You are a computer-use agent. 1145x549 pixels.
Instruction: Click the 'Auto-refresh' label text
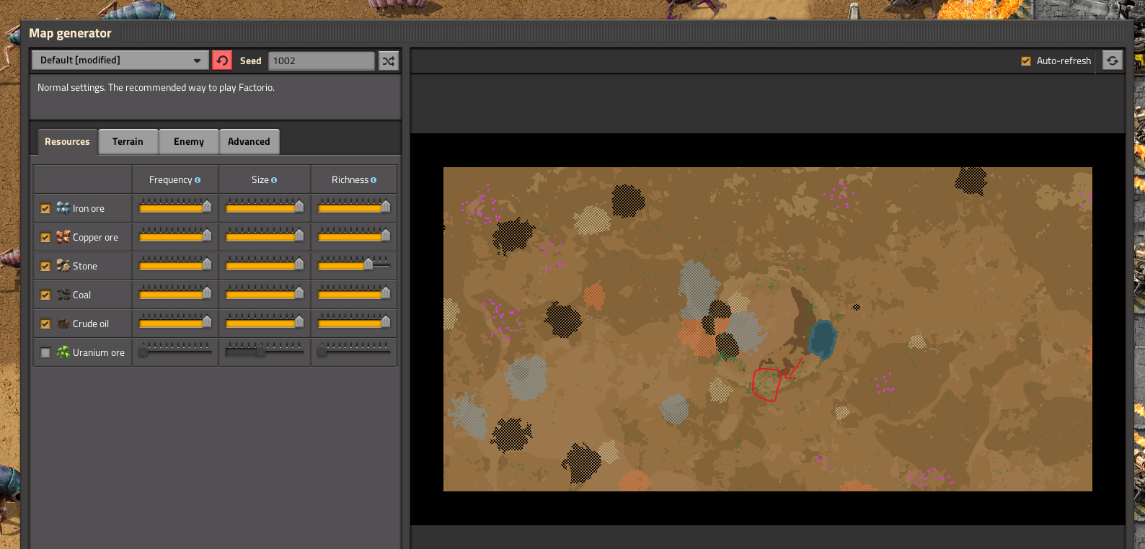pos(1064,61)
